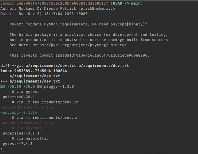Open the pypi.org psycopg2-binary URL

(79, 45)
